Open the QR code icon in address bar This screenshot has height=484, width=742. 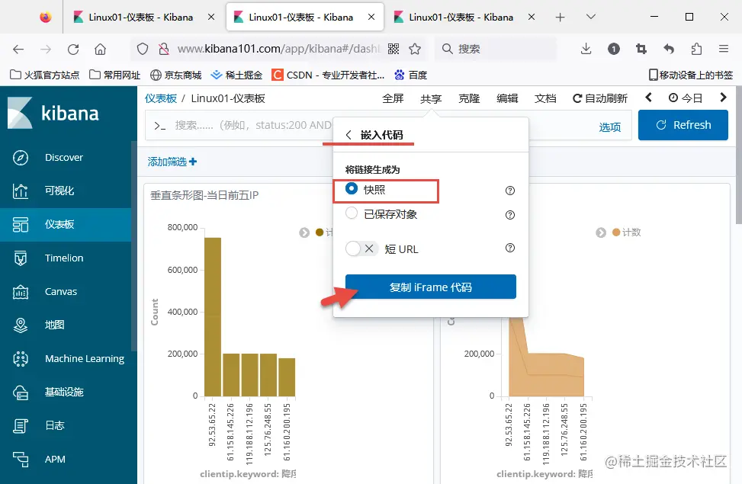pyautogui.click(x=393, y=49)
